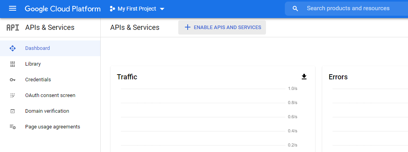The image size is (408, 152).
Task: Download the Traffic chart data
Action: click(x=304, y=77)
